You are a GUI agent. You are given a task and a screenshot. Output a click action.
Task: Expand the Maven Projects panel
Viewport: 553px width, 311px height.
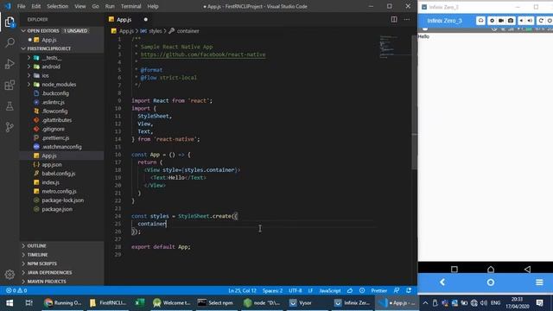coord(61,282)
